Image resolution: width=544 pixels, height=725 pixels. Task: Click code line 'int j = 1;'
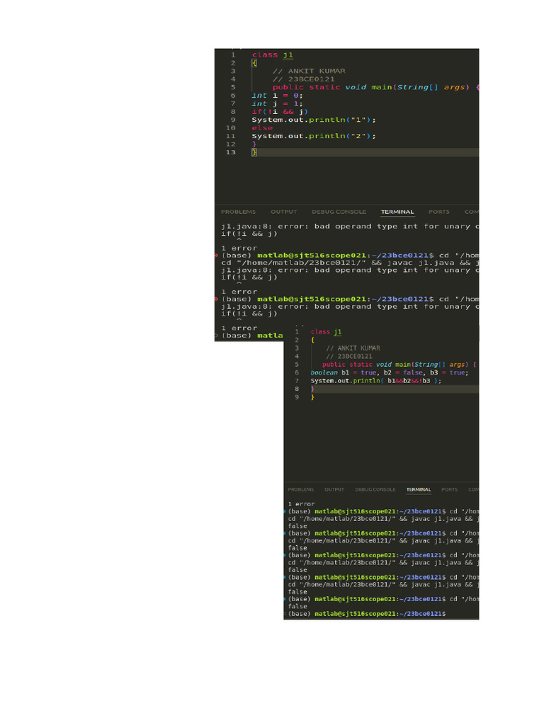pos(277,103)
